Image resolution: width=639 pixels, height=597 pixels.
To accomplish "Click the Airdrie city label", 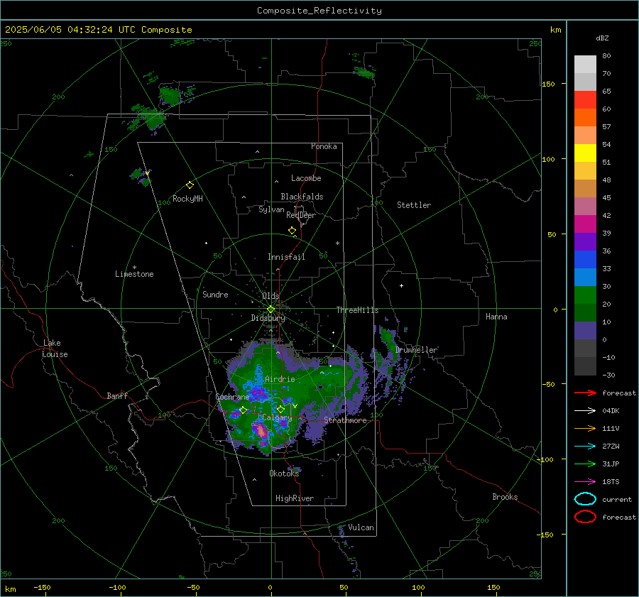I will (x=280, y=379).
